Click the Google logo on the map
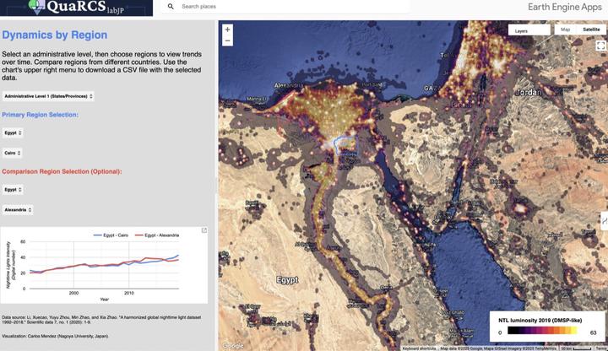Viewport: 608px width, 351px height. (x=232, y=345)
